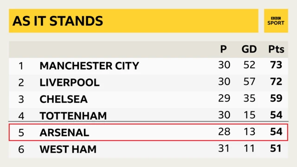Select the GD column header

coord(249,49)
